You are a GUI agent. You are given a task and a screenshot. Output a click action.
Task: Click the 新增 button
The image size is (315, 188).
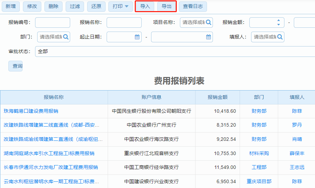click(10, 6)
